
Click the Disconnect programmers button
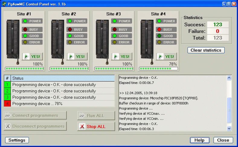(35, 126)
